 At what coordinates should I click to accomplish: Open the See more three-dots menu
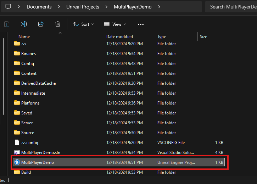(141, 24)
